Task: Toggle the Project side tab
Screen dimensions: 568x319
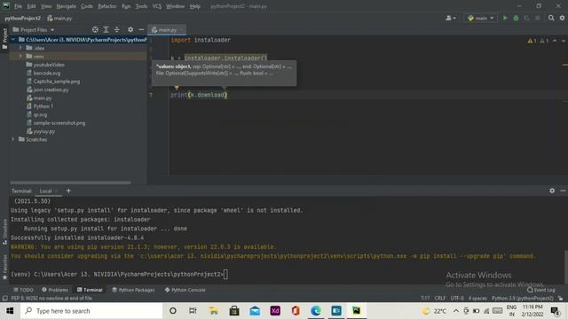Action: (x=4, y=38)
